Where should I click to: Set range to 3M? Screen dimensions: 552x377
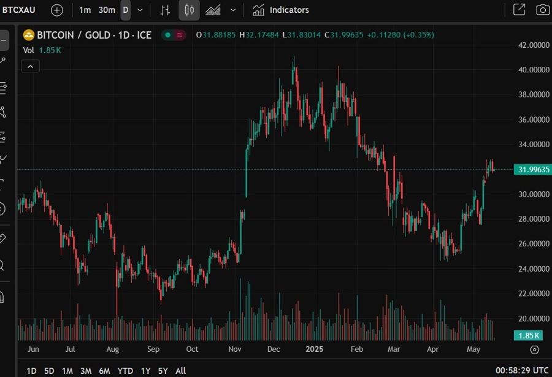86,371
